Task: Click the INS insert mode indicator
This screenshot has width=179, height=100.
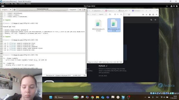Action: pyautogui.click(x=85, y=75)
